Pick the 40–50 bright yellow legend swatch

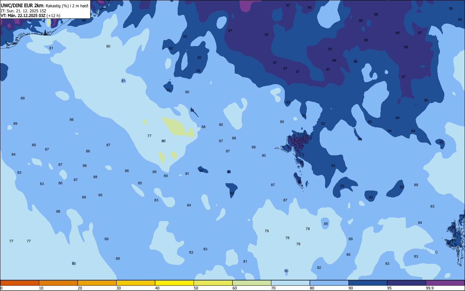point(174,283)
